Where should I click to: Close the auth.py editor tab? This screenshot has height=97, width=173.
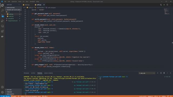pos(44,5)
